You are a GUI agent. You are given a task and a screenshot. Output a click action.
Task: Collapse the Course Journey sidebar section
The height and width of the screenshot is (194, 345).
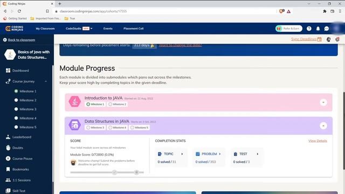tap(46, 81)
